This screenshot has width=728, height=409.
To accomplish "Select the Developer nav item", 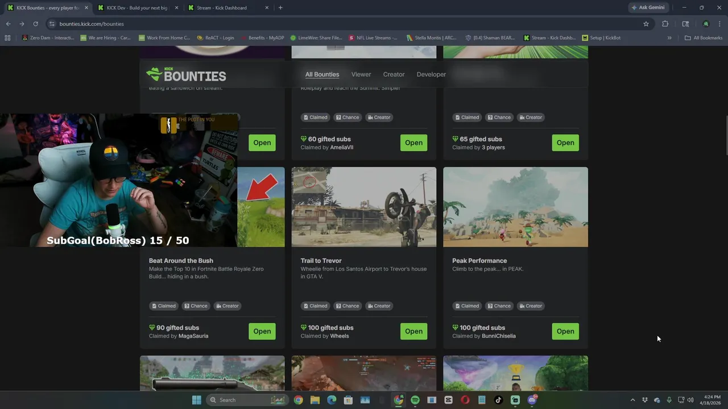I will click(x=431, y=74).
